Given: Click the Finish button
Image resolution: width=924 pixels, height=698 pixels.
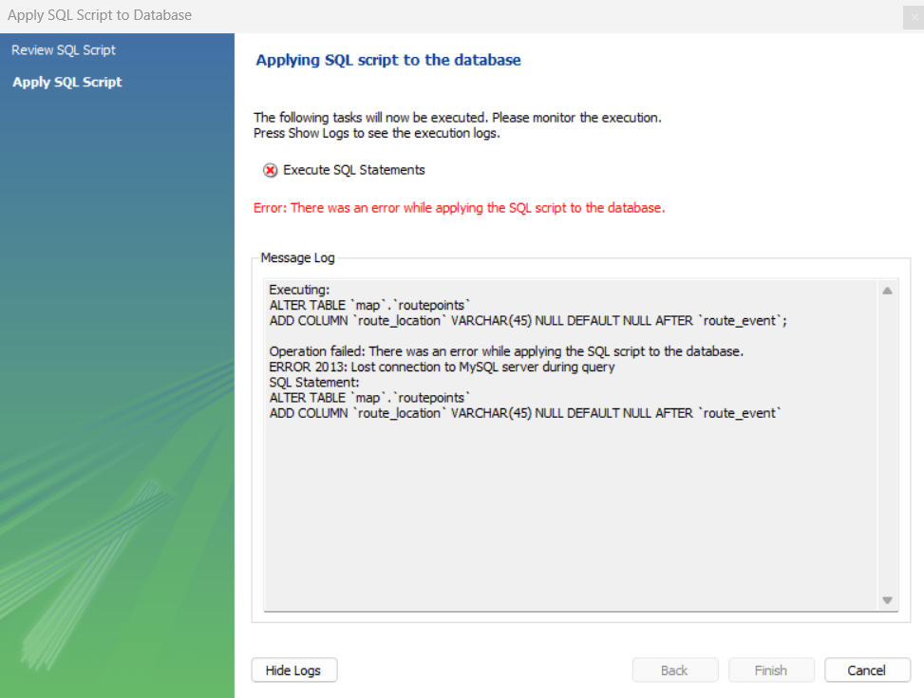Looking at the screenshot, I should pyautogui.click(x=771, y=670).
